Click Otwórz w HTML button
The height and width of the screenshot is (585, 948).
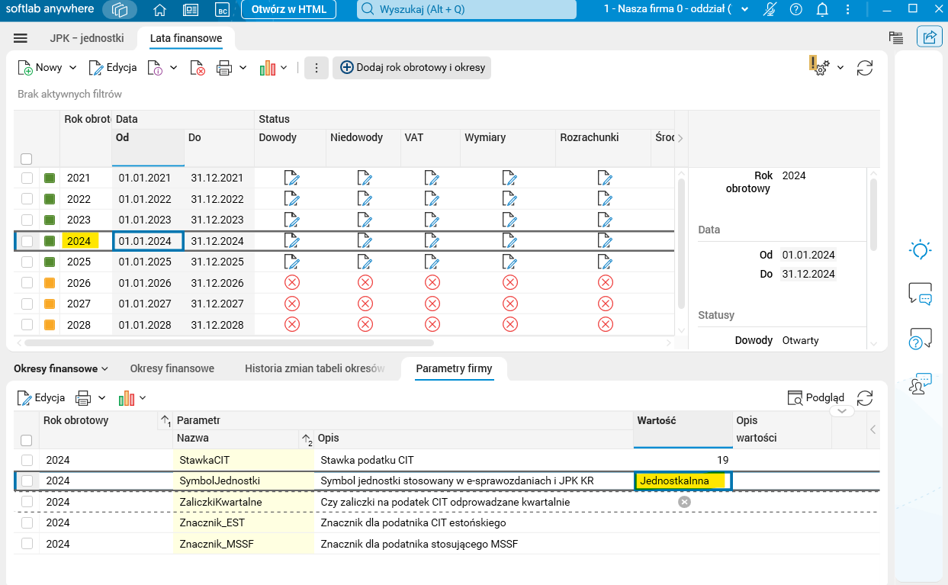[289, 10]
